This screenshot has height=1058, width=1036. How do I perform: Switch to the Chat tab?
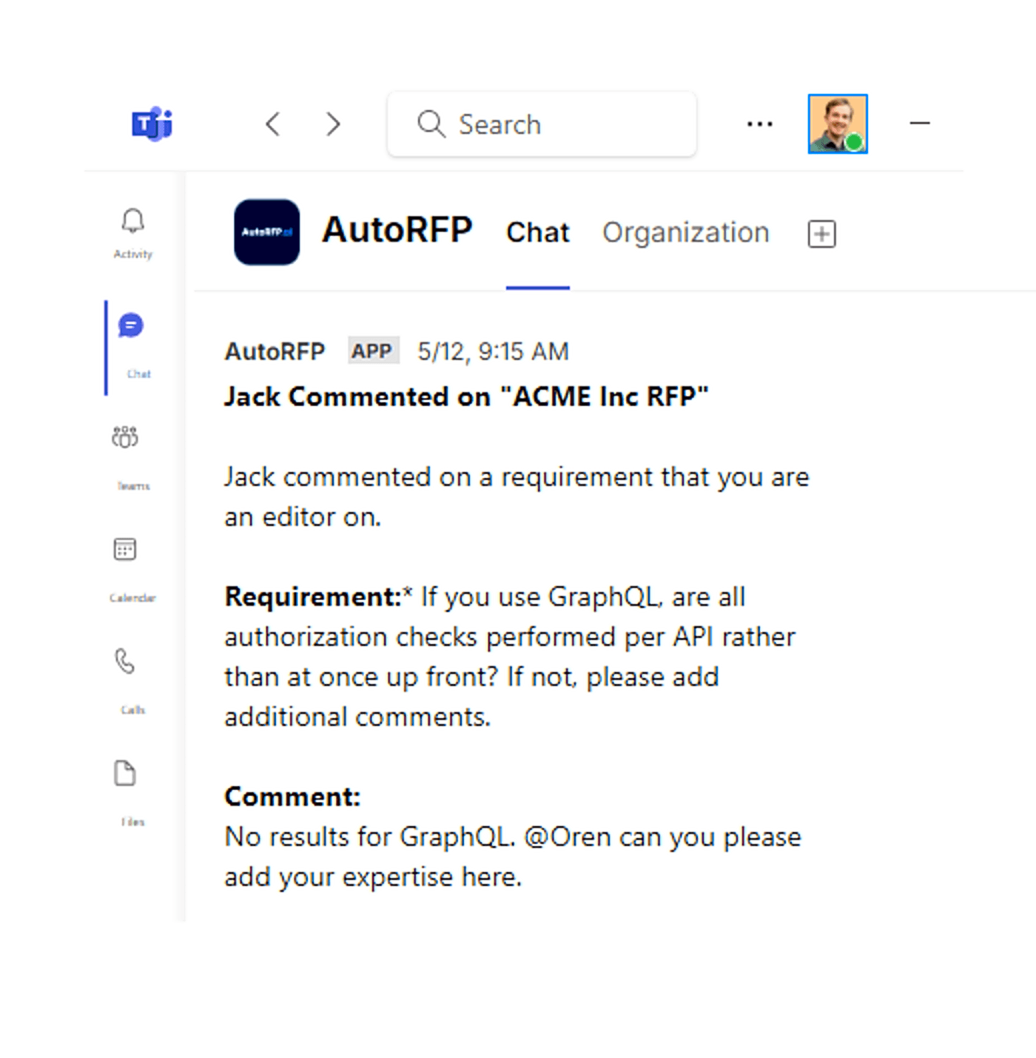coord(538,232)
